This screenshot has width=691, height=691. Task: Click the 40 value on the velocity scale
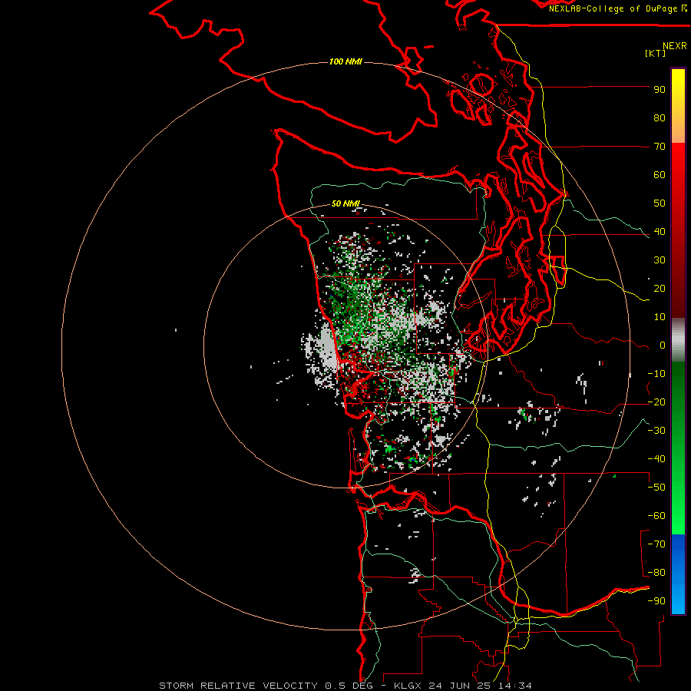pyautogui.click(x=660, y=232)
